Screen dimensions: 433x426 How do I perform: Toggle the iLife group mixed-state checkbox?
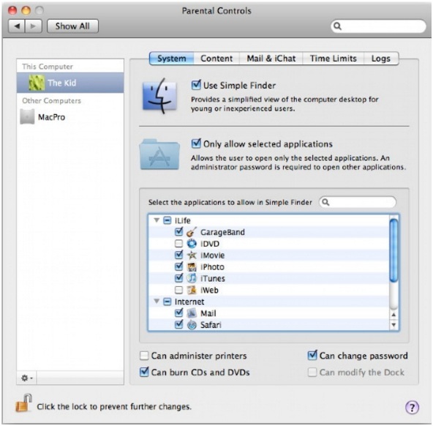click(x=167, y=220)
